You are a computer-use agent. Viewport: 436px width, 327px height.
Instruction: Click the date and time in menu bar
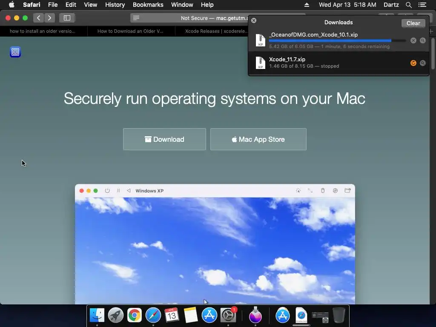[347, 5]
